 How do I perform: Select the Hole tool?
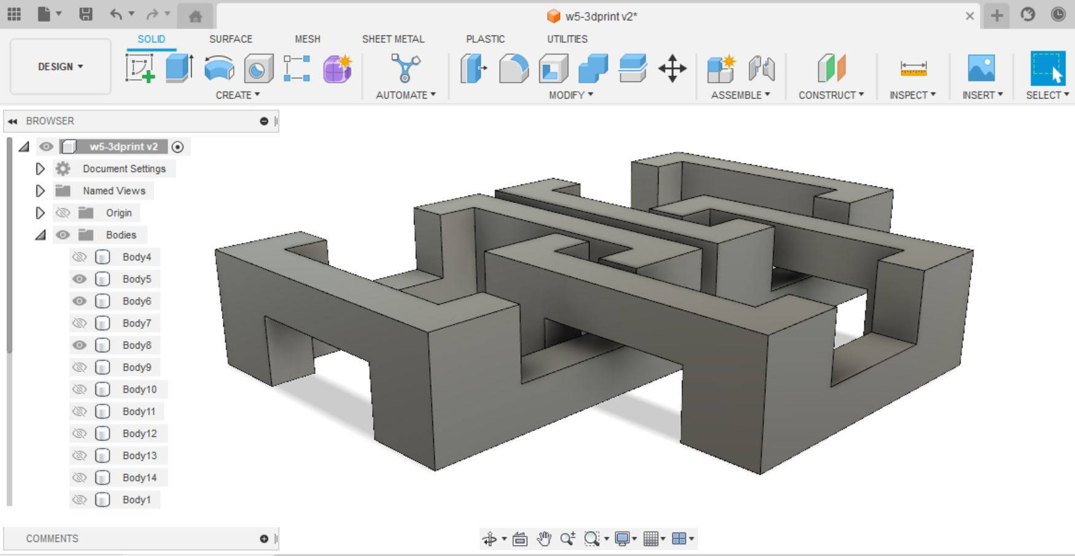[258, 67]
